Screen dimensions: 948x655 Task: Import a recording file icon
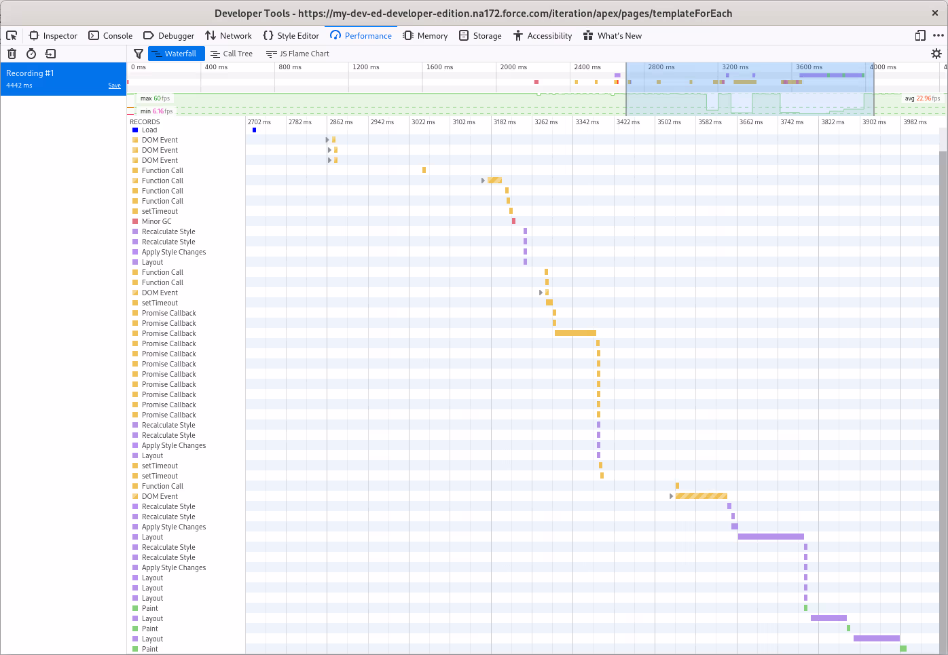click(50, 54)
